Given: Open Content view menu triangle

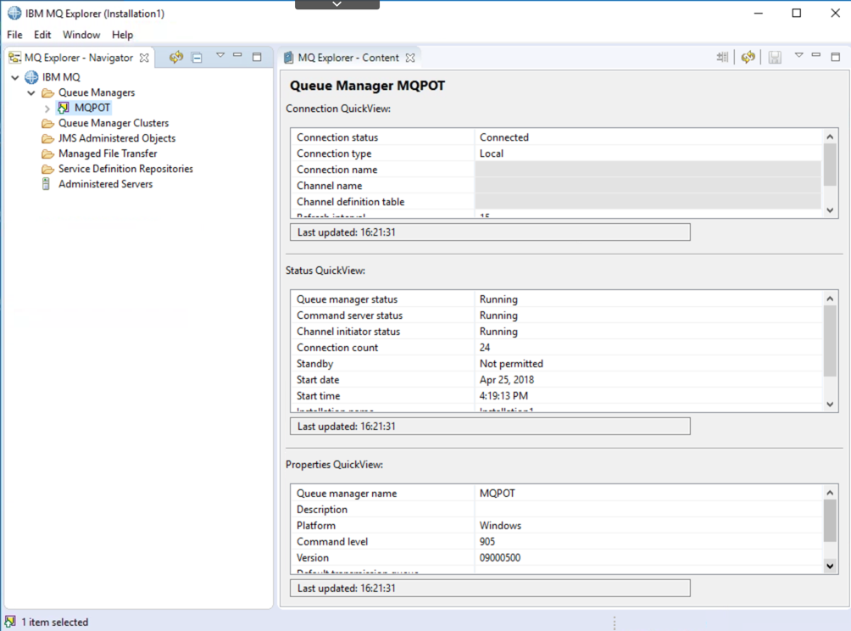Looking at the screenshot, I should pyautogui.click(x=799, y=55).
